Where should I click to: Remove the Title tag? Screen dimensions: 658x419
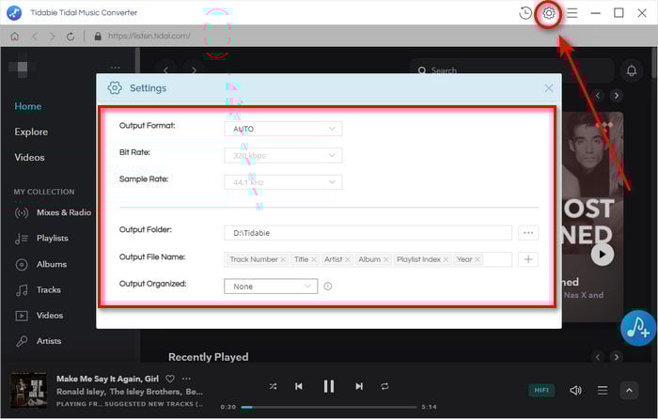point(313,259)
